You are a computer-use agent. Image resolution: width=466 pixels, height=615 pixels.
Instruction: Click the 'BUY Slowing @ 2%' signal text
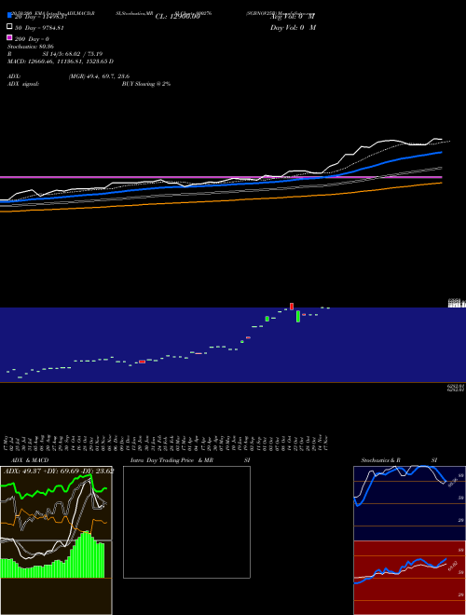(146, 84)
